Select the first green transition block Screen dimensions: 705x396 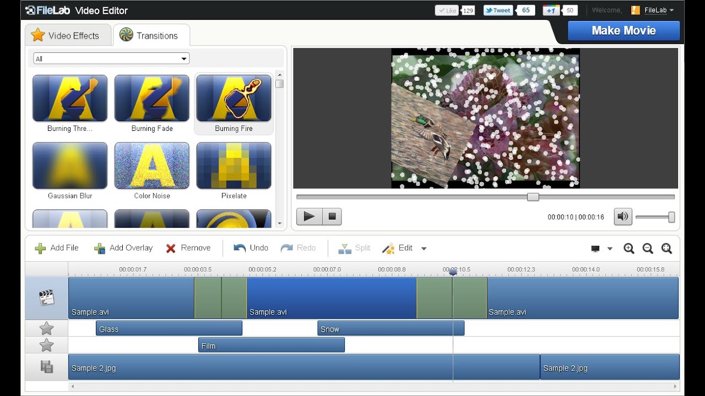220,298
